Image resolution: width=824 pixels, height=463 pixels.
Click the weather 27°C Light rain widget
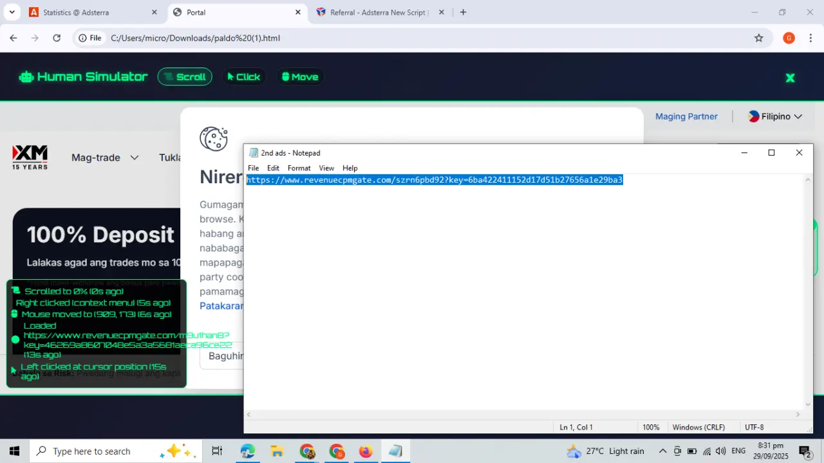point(605,451)
